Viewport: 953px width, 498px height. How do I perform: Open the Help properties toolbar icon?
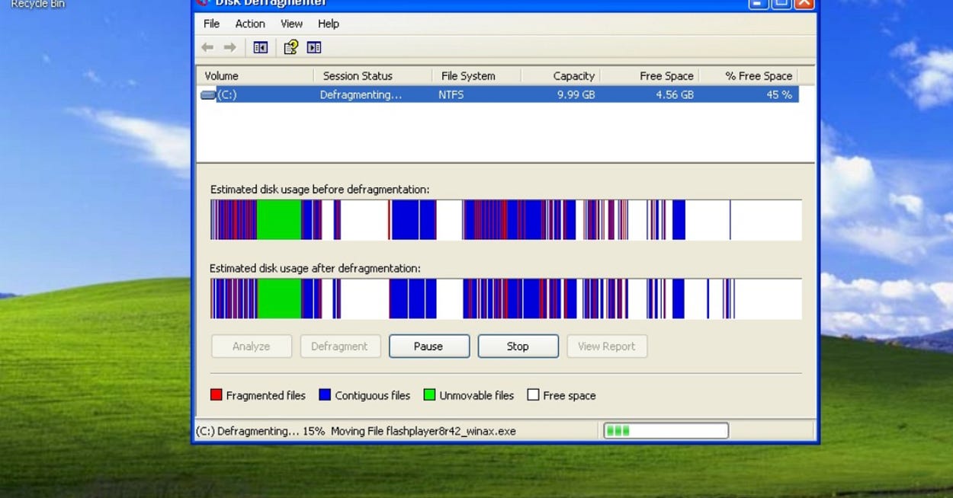[290, 47]
